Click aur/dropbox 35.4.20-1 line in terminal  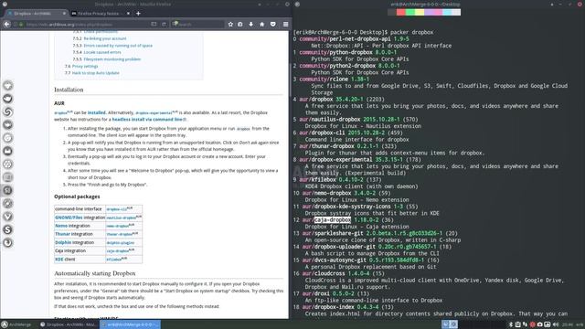[339, 100]
